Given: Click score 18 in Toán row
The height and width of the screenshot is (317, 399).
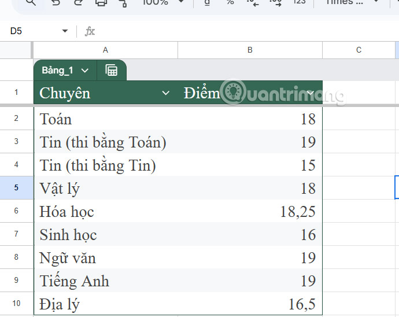Looking at the screenshot, I should coord(250,119).
